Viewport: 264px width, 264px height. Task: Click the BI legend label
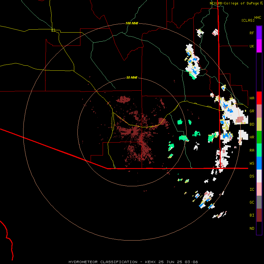click(x=252, y=215)
